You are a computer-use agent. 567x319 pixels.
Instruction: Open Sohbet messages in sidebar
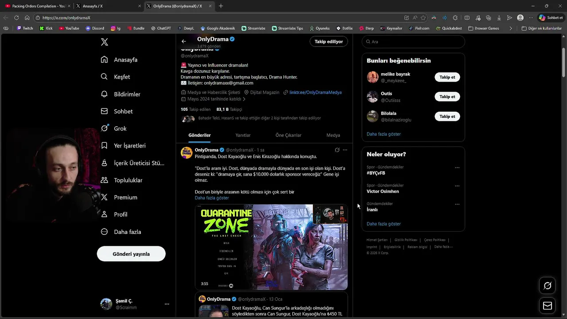(x=117, y=111)
